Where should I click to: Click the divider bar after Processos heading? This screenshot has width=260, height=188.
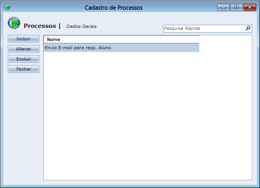[x=60, y=26]
